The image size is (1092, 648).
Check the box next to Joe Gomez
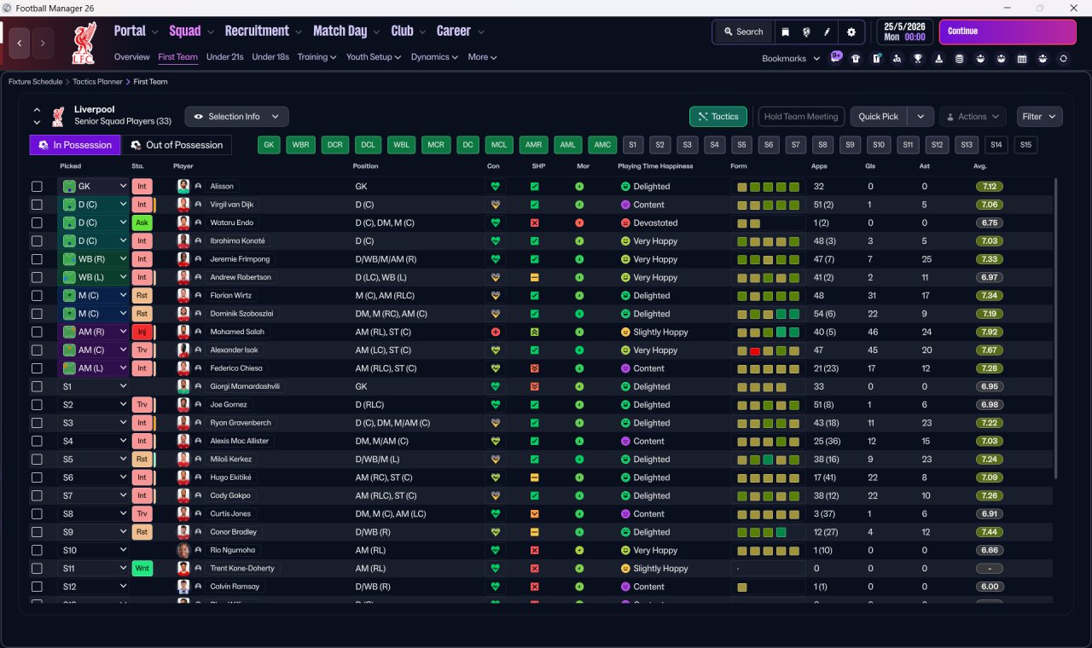(37, 405)
